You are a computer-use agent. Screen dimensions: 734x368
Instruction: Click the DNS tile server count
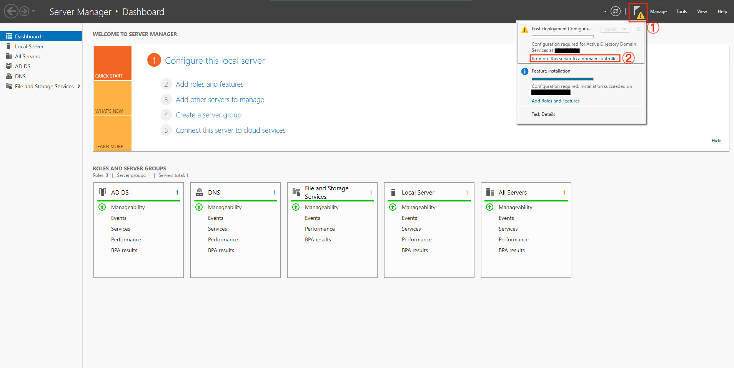[x=274, y=193]
